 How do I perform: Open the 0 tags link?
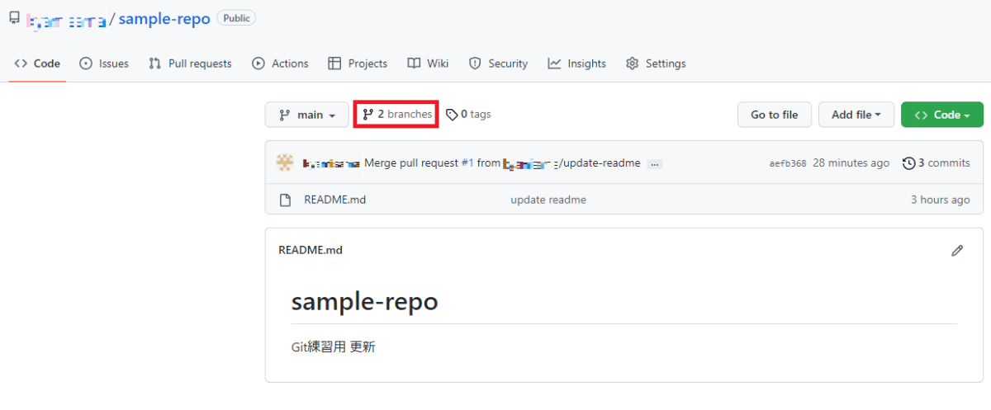468,115
